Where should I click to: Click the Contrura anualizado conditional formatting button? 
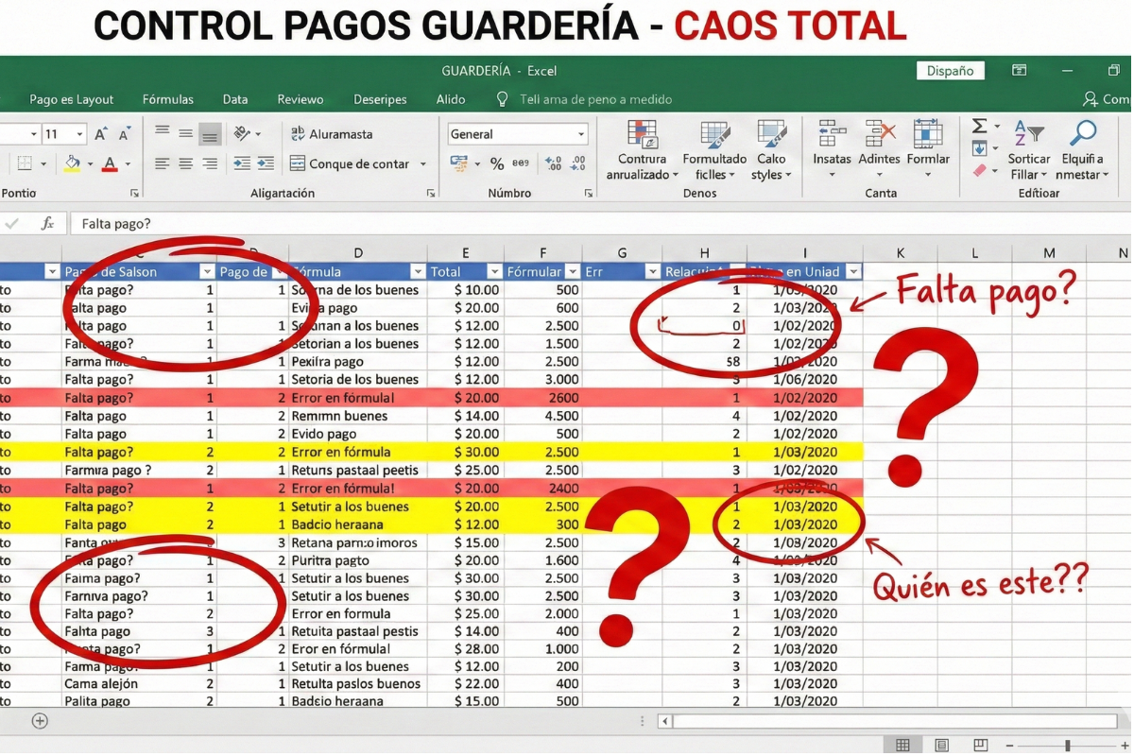point(641,151)
